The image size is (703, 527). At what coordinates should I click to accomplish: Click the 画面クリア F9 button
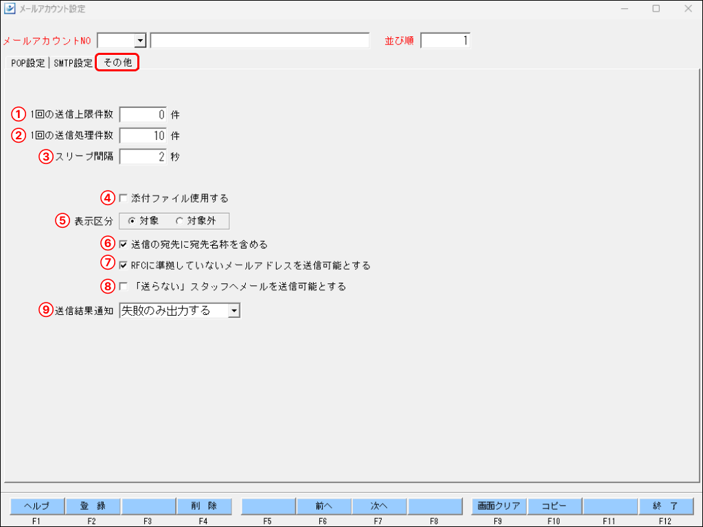pyautogui.click(x=499, y=506)
